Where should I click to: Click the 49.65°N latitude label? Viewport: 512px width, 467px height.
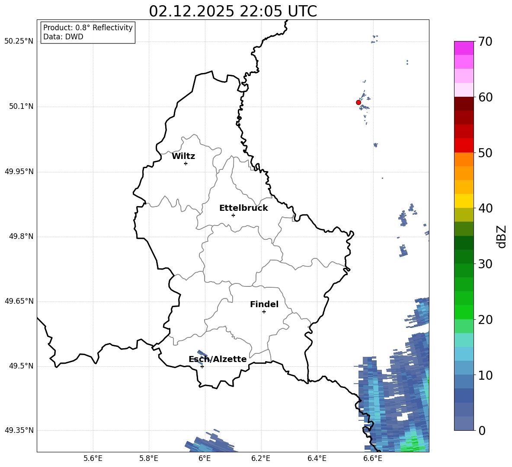[x=19, y=301]
